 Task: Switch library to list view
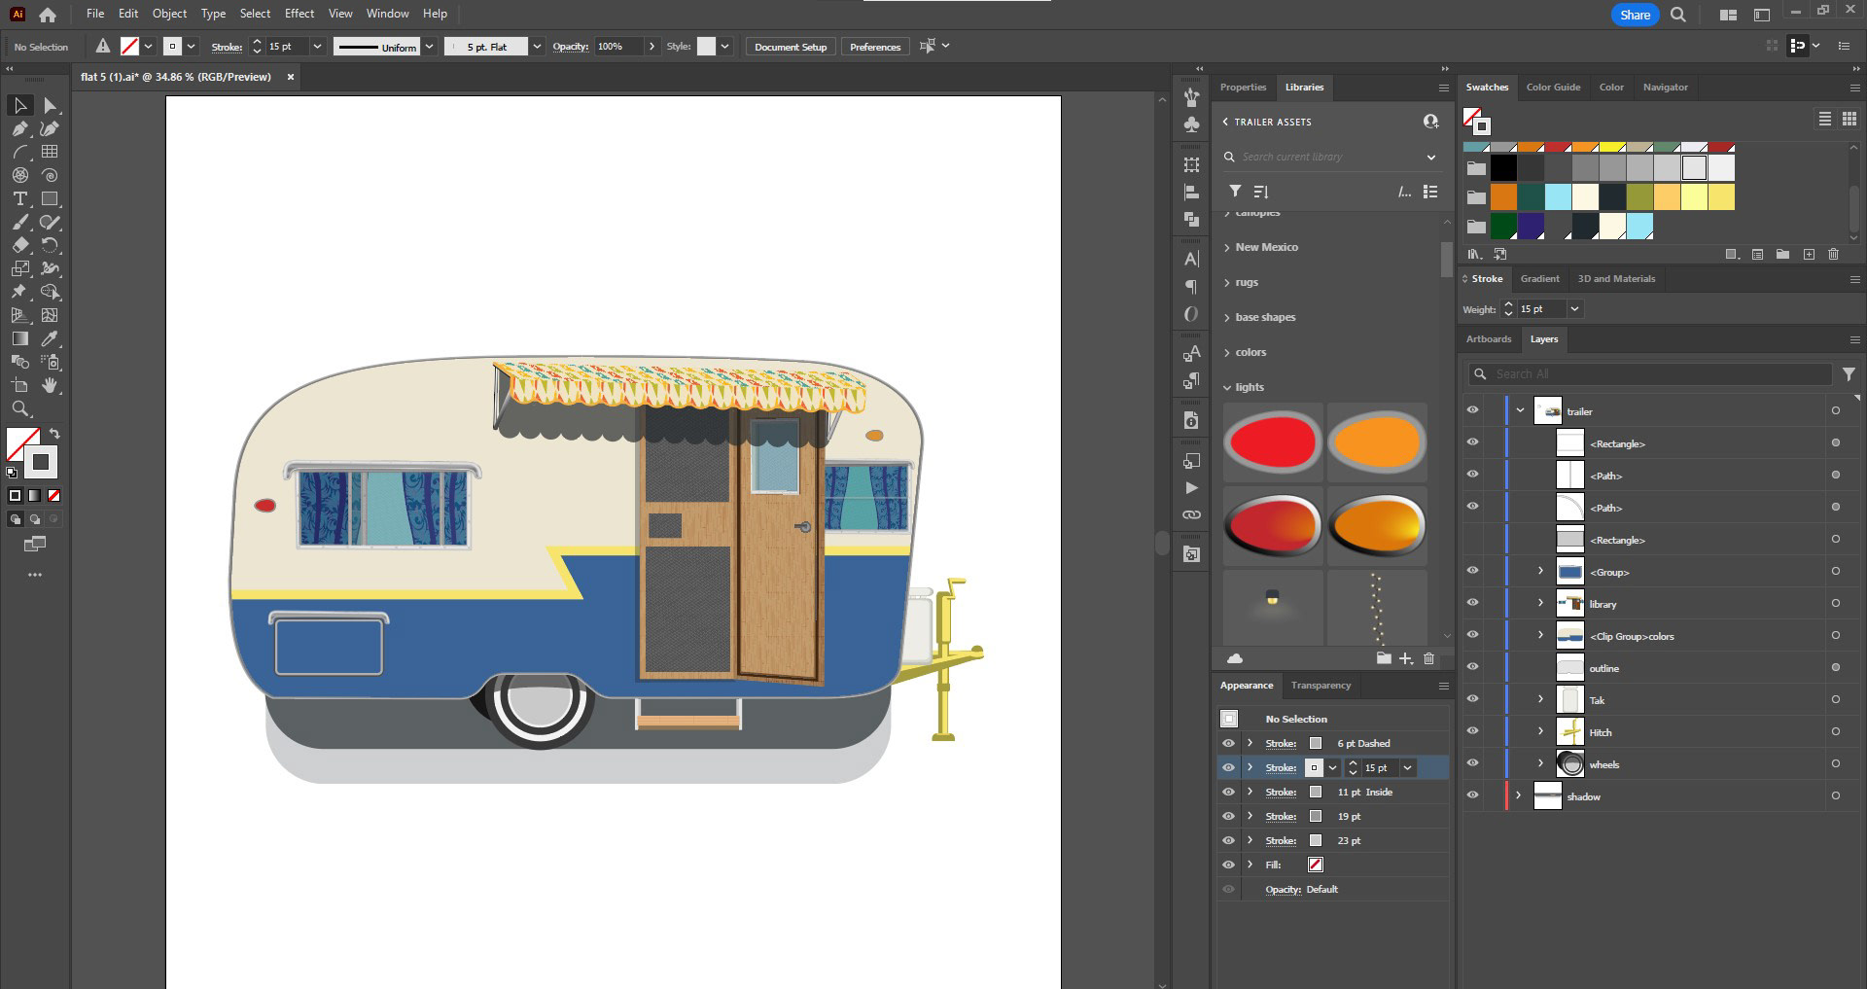[x=1430, y=192]
